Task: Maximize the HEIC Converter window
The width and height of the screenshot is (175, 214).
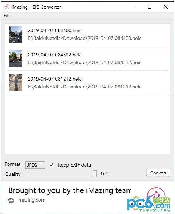Action: (x=149, y=7)
